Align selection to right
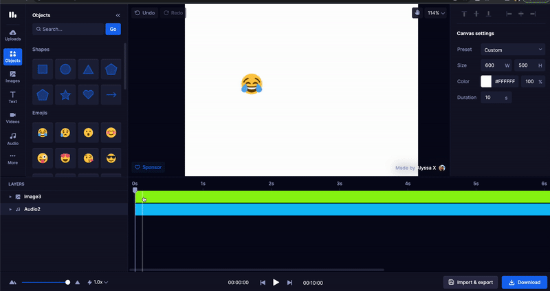The image size is (550, 291). (x=533, y=14)
